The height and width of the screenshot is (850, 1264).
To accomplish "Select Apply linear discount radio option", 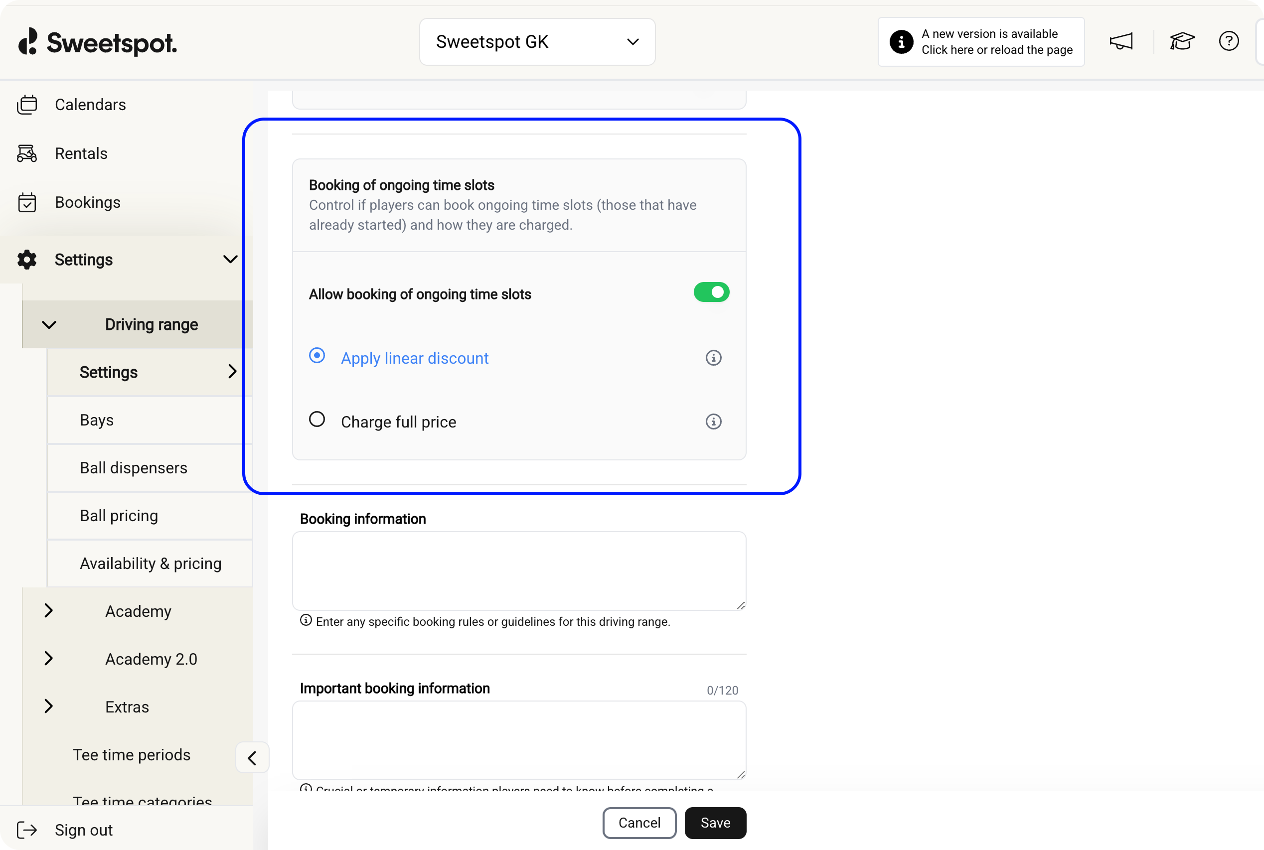I will click(x=317, y=356).
